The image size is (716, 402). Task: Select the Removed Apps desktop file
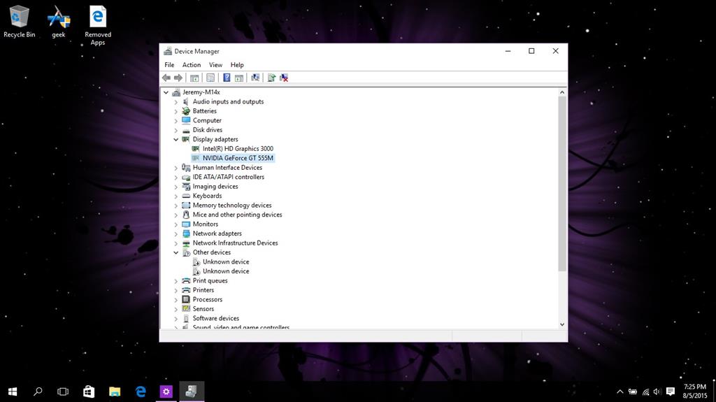[98, 25]
